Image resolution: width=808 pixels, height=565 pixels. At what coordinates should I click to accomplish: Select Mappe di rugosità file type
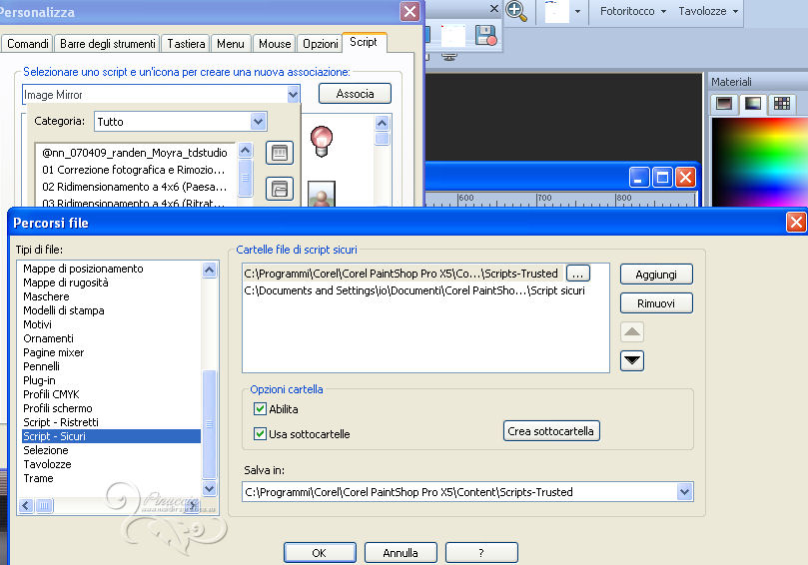click(66, 282)
